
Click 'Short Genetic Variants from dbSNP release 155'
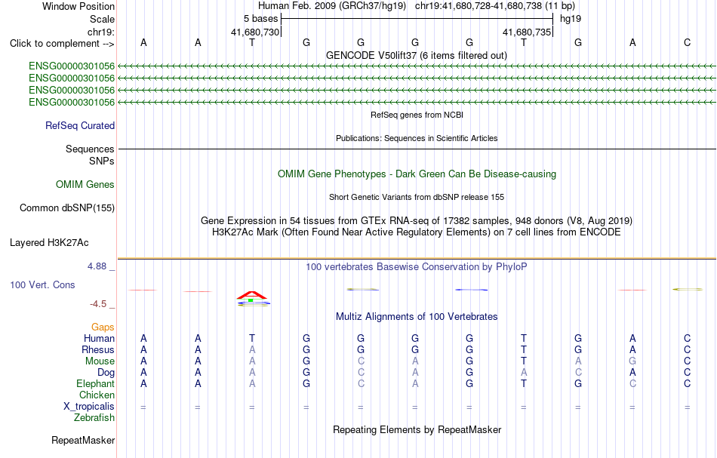(x=417, y=197)
